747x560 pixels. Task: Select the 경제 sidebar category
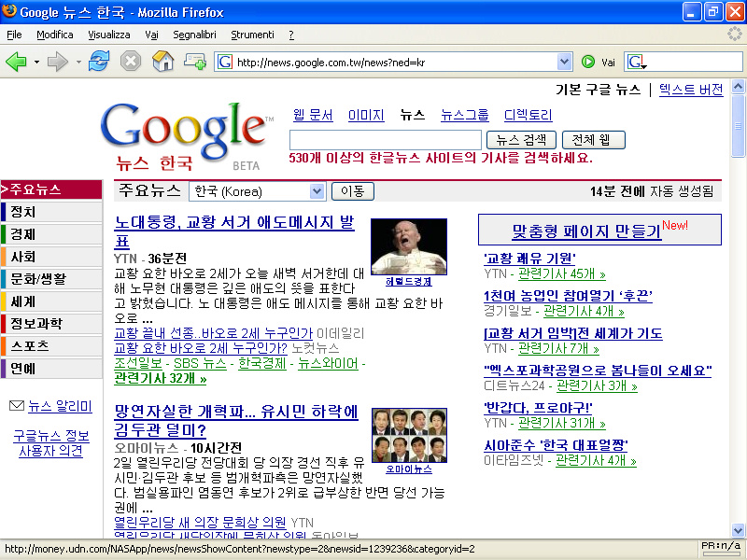[51, 234]
